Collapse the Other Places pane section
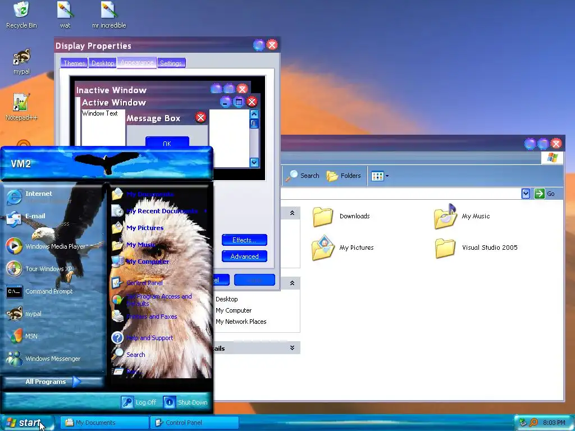575x431 pixels. pyautogui.click(x=292, y=283)
